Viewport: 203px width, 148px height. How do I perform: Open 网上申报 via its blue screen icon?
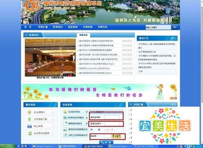30,126
